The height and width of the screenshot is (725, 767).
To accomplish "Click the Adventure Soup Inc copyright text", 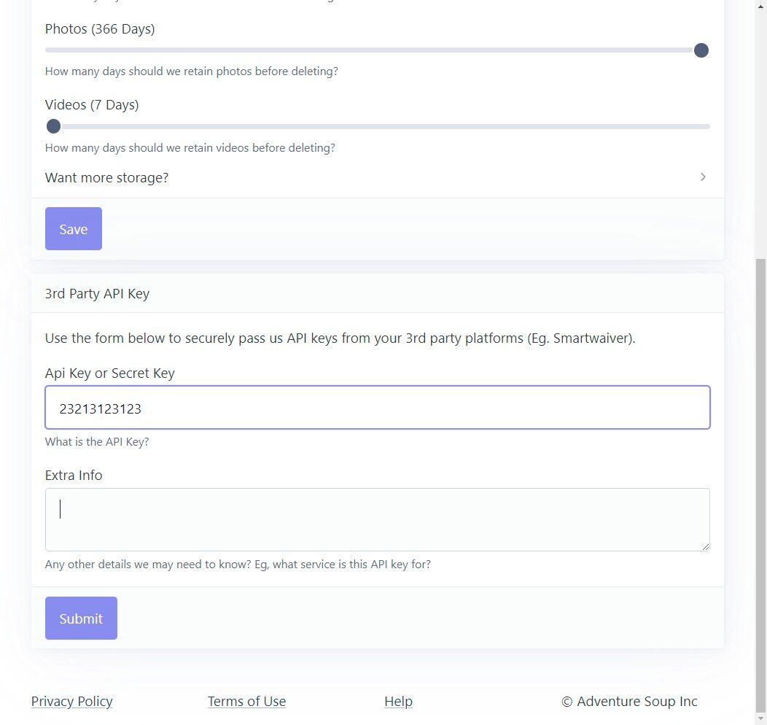I will (629, 702).
